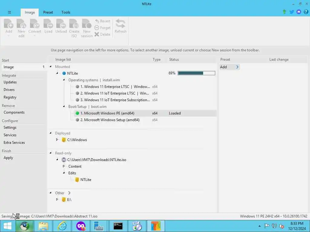Image resolution: width=310 pixels, height=232 pixels.
Task: Collapse the NTLite mounted image node
Action: click(57, 73)
